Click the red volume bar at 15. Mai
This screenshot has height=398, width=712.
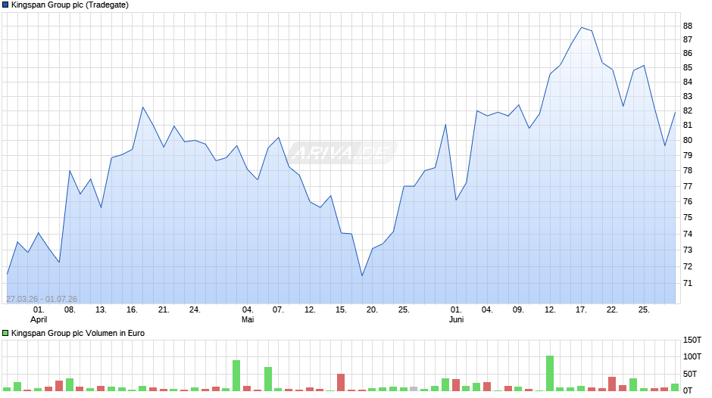click(341, 382)
